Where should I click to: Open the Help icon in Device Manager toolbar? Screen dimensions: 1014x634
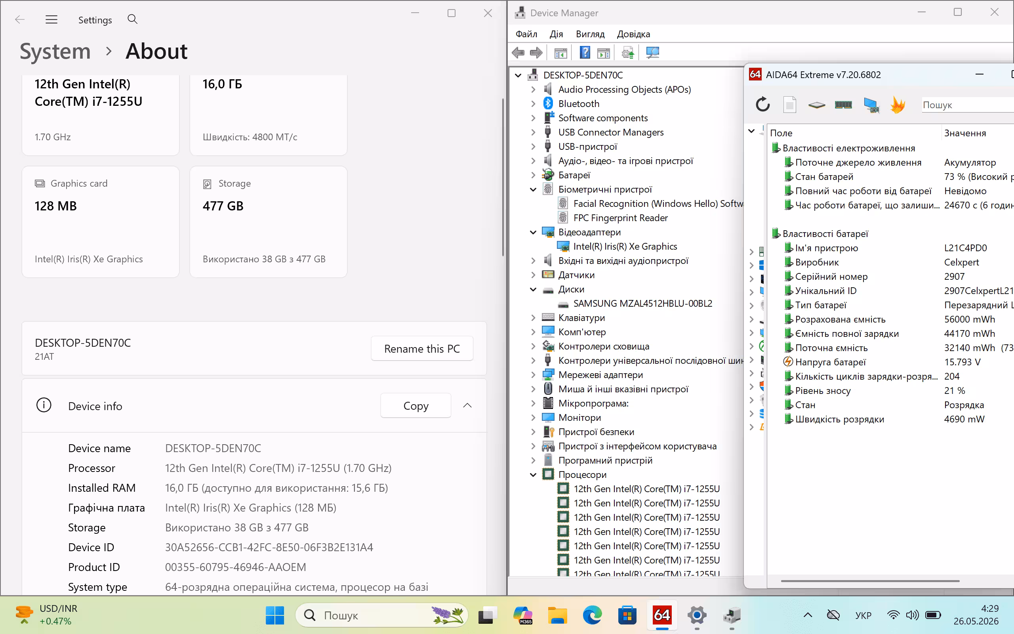[x=585, y=53]
